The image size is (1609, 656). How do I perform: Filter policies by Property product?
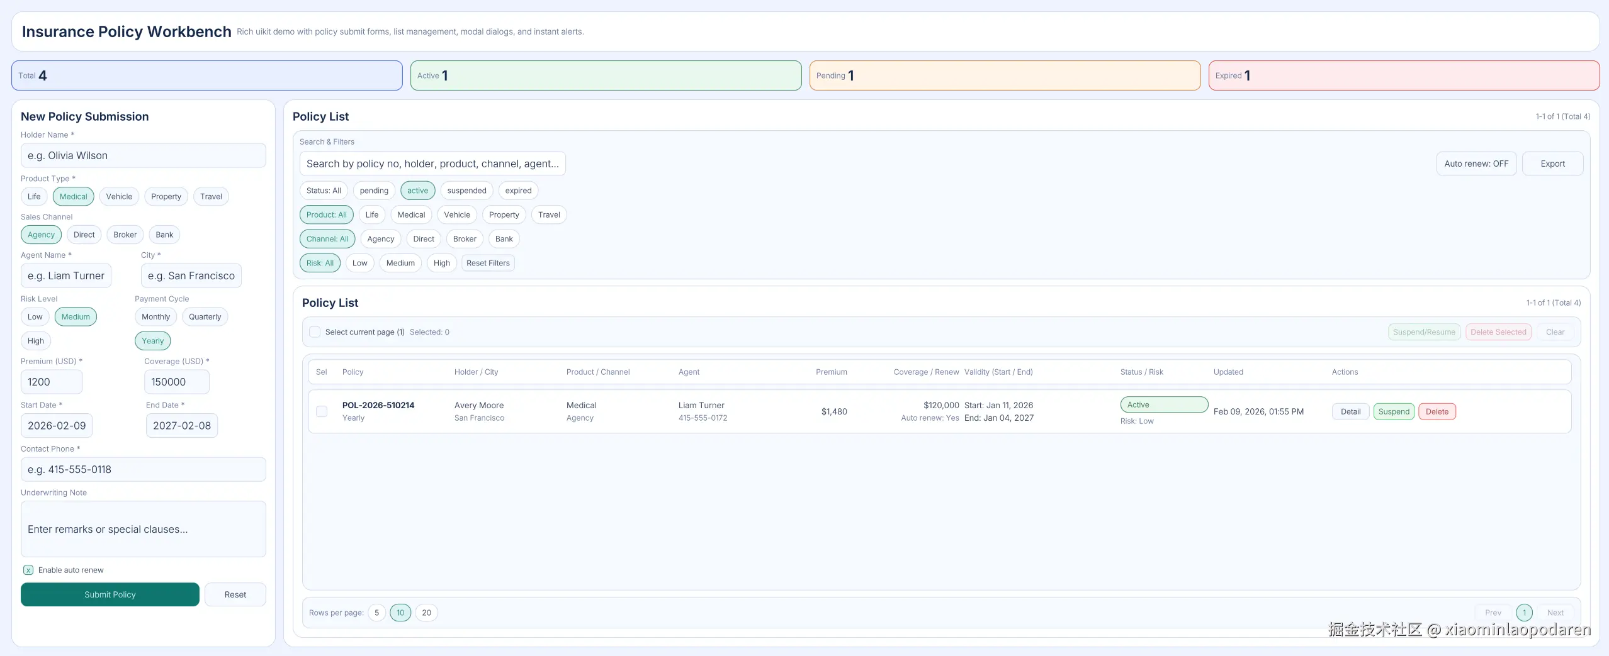click(504, 214)
